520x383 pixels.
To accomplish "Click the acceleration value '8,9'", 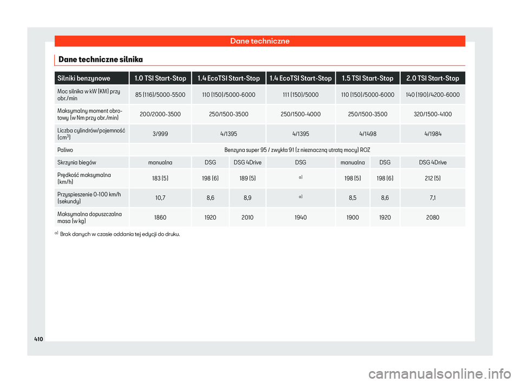I will [x=248, y=198].
